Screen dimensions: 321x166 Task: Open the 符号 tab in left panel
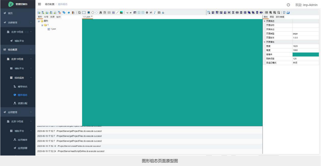tap(46, 17)
